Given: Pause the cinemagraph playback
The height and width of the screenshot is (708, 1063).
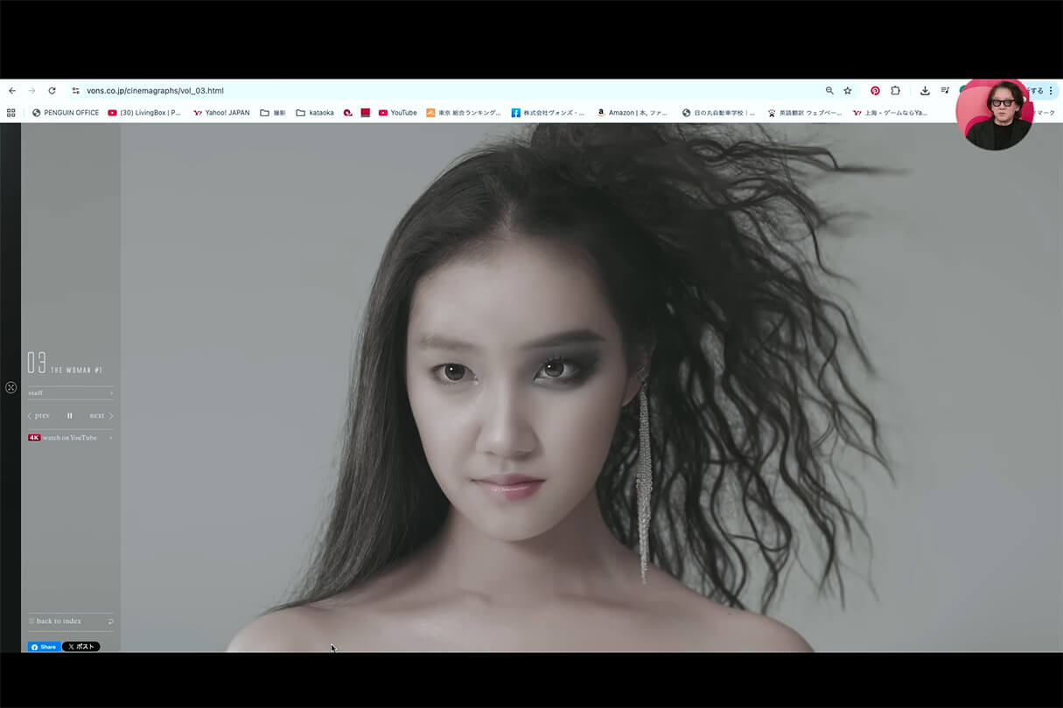Looking at the screenshot, I should point(70,416).
